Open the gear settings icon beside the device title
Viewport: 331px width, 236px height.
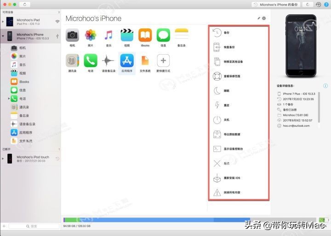tap(264, 18)
